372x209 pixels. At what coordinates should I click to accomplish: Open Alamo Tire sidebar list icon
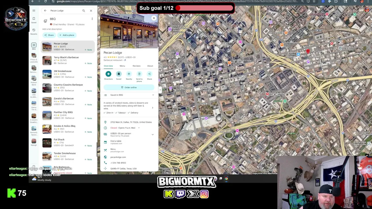pos(34,105)
